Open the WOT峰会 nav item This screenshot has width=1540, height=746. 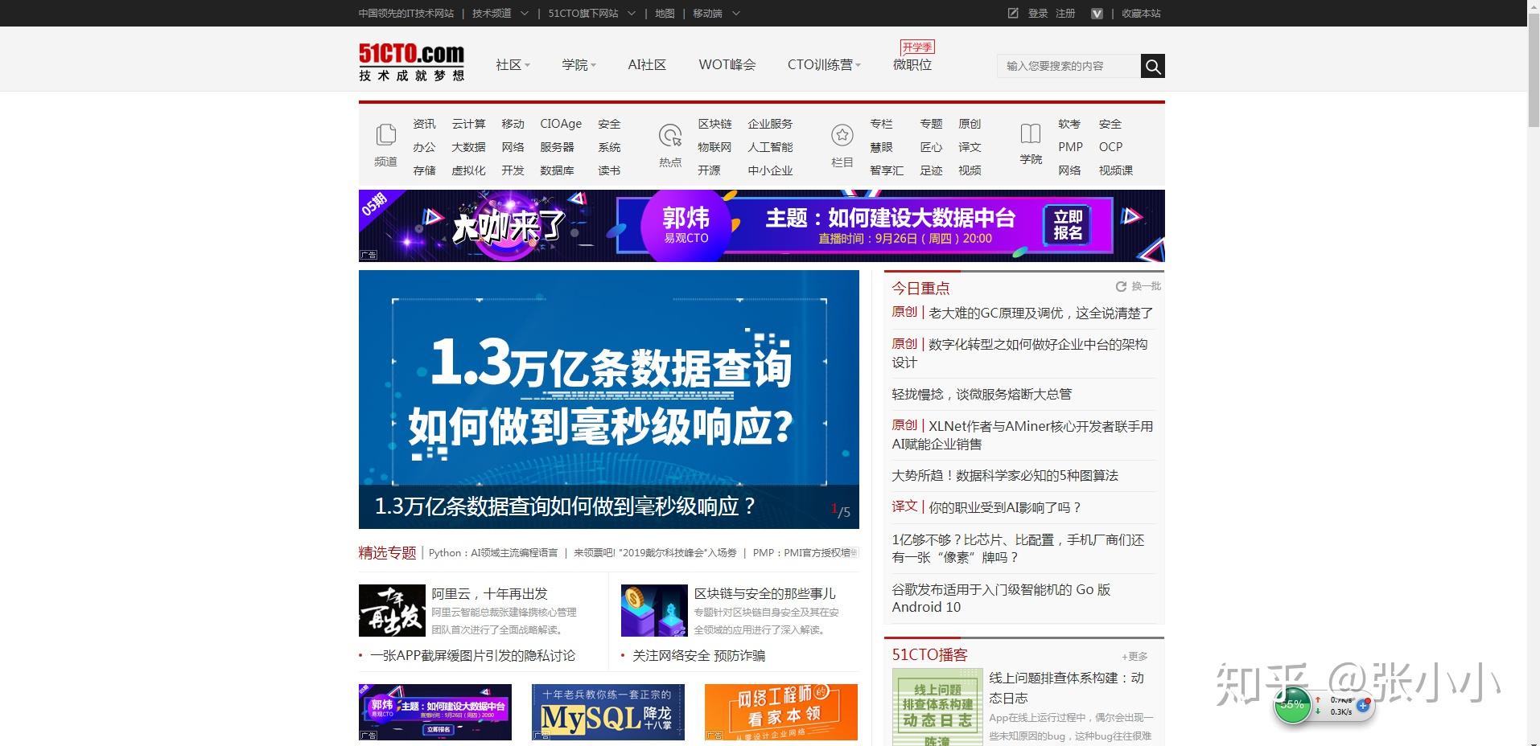(727, 65)
